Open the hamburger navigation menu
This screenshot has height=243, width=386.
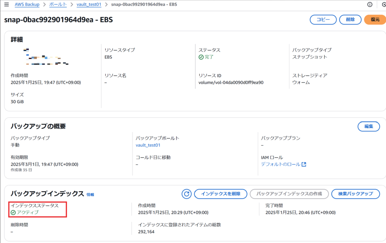pos(6,4)
